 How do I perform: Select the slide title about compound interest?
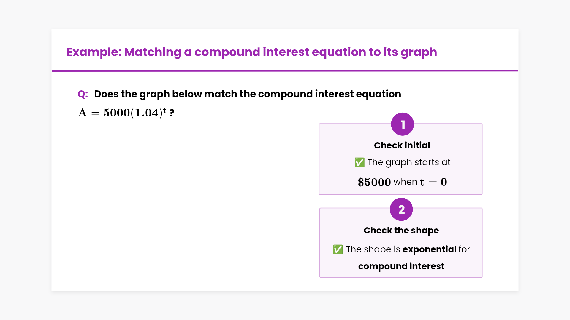tap(251, 52)
